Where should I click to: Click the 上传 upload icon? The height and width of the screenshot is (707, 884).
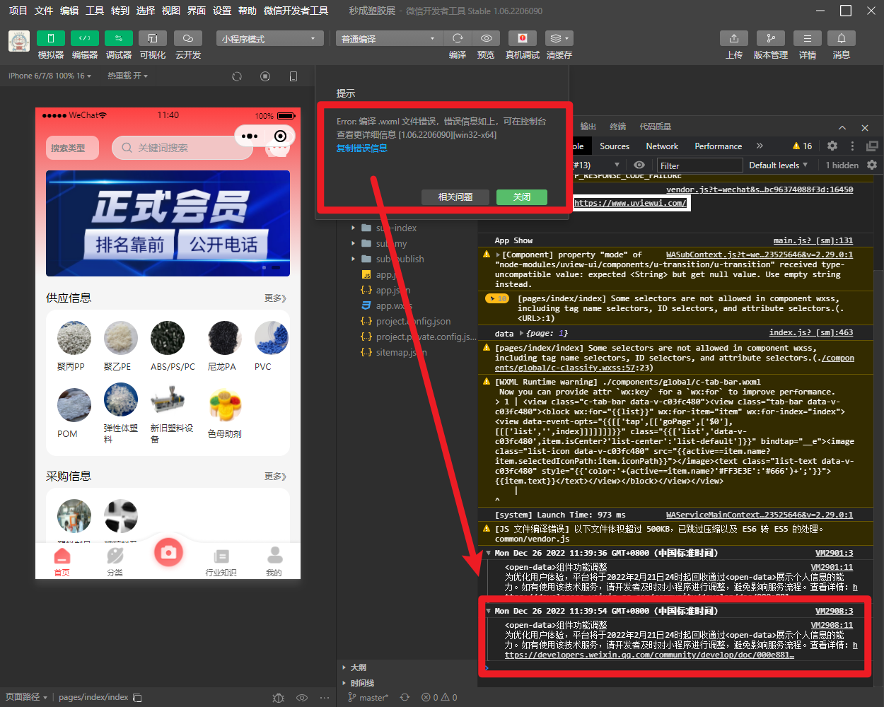click(x=734, y=38)
